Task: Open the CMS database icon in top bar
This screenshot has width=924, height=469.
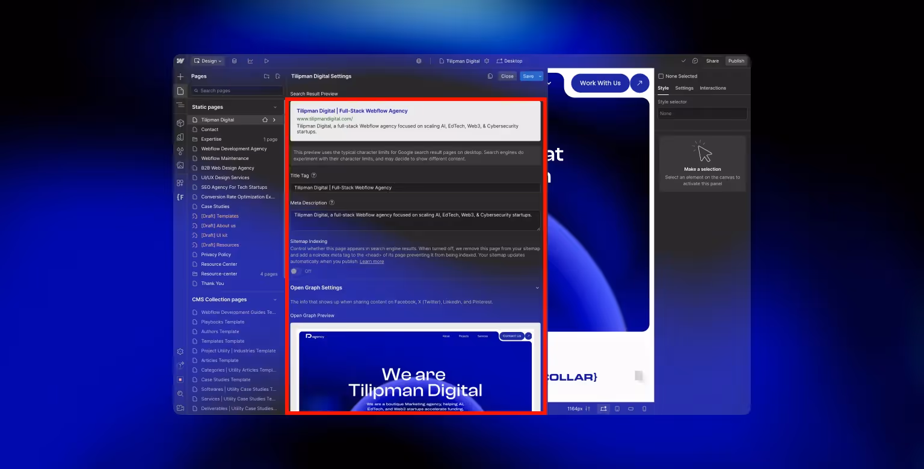Action: click(234, 61)
